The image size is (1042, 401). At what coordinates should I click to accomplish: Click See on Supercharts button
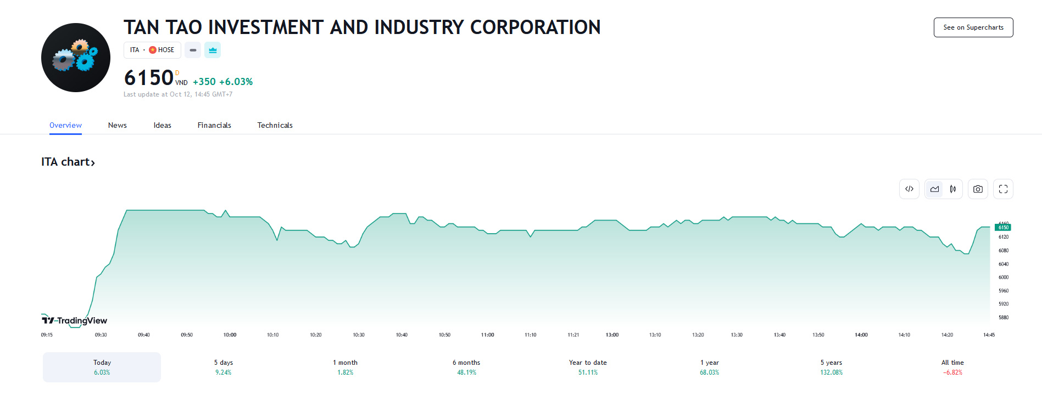tap(973, 27)
